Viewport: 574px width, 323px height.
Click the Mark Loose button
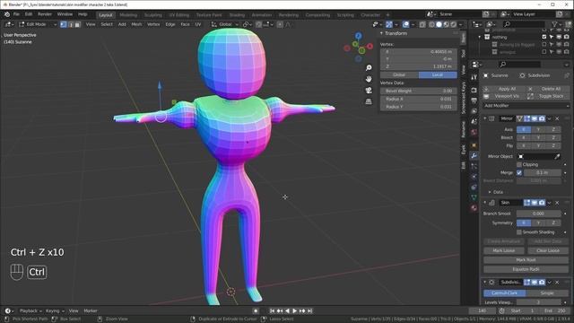click(x=504, y=251)
